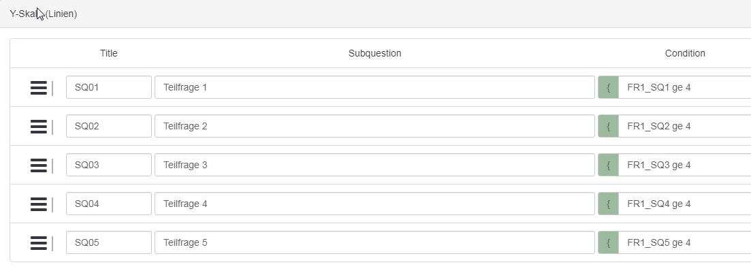Image resolution: width=751 pixels, height=271 pixels.
Task: Click into the Teilfrage 2 text field
Action: (374, 126)
